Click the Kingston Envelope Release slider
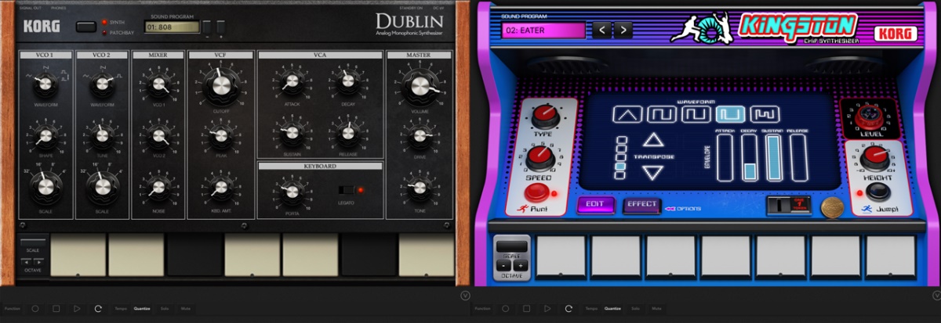This screenshot has height=323, width=941. coord(799,158)
